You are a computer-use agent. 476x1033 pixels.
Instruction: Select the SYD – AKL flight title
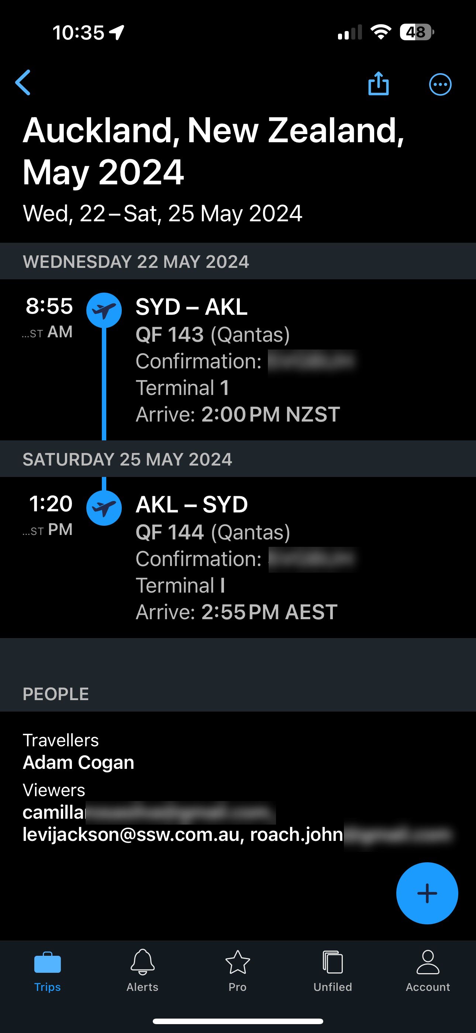(x=192, y=307)
